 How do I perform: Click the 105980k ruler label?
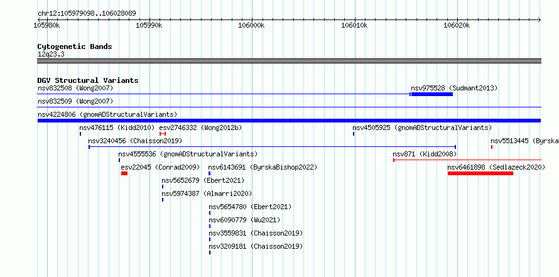click(x=46, y=25)
